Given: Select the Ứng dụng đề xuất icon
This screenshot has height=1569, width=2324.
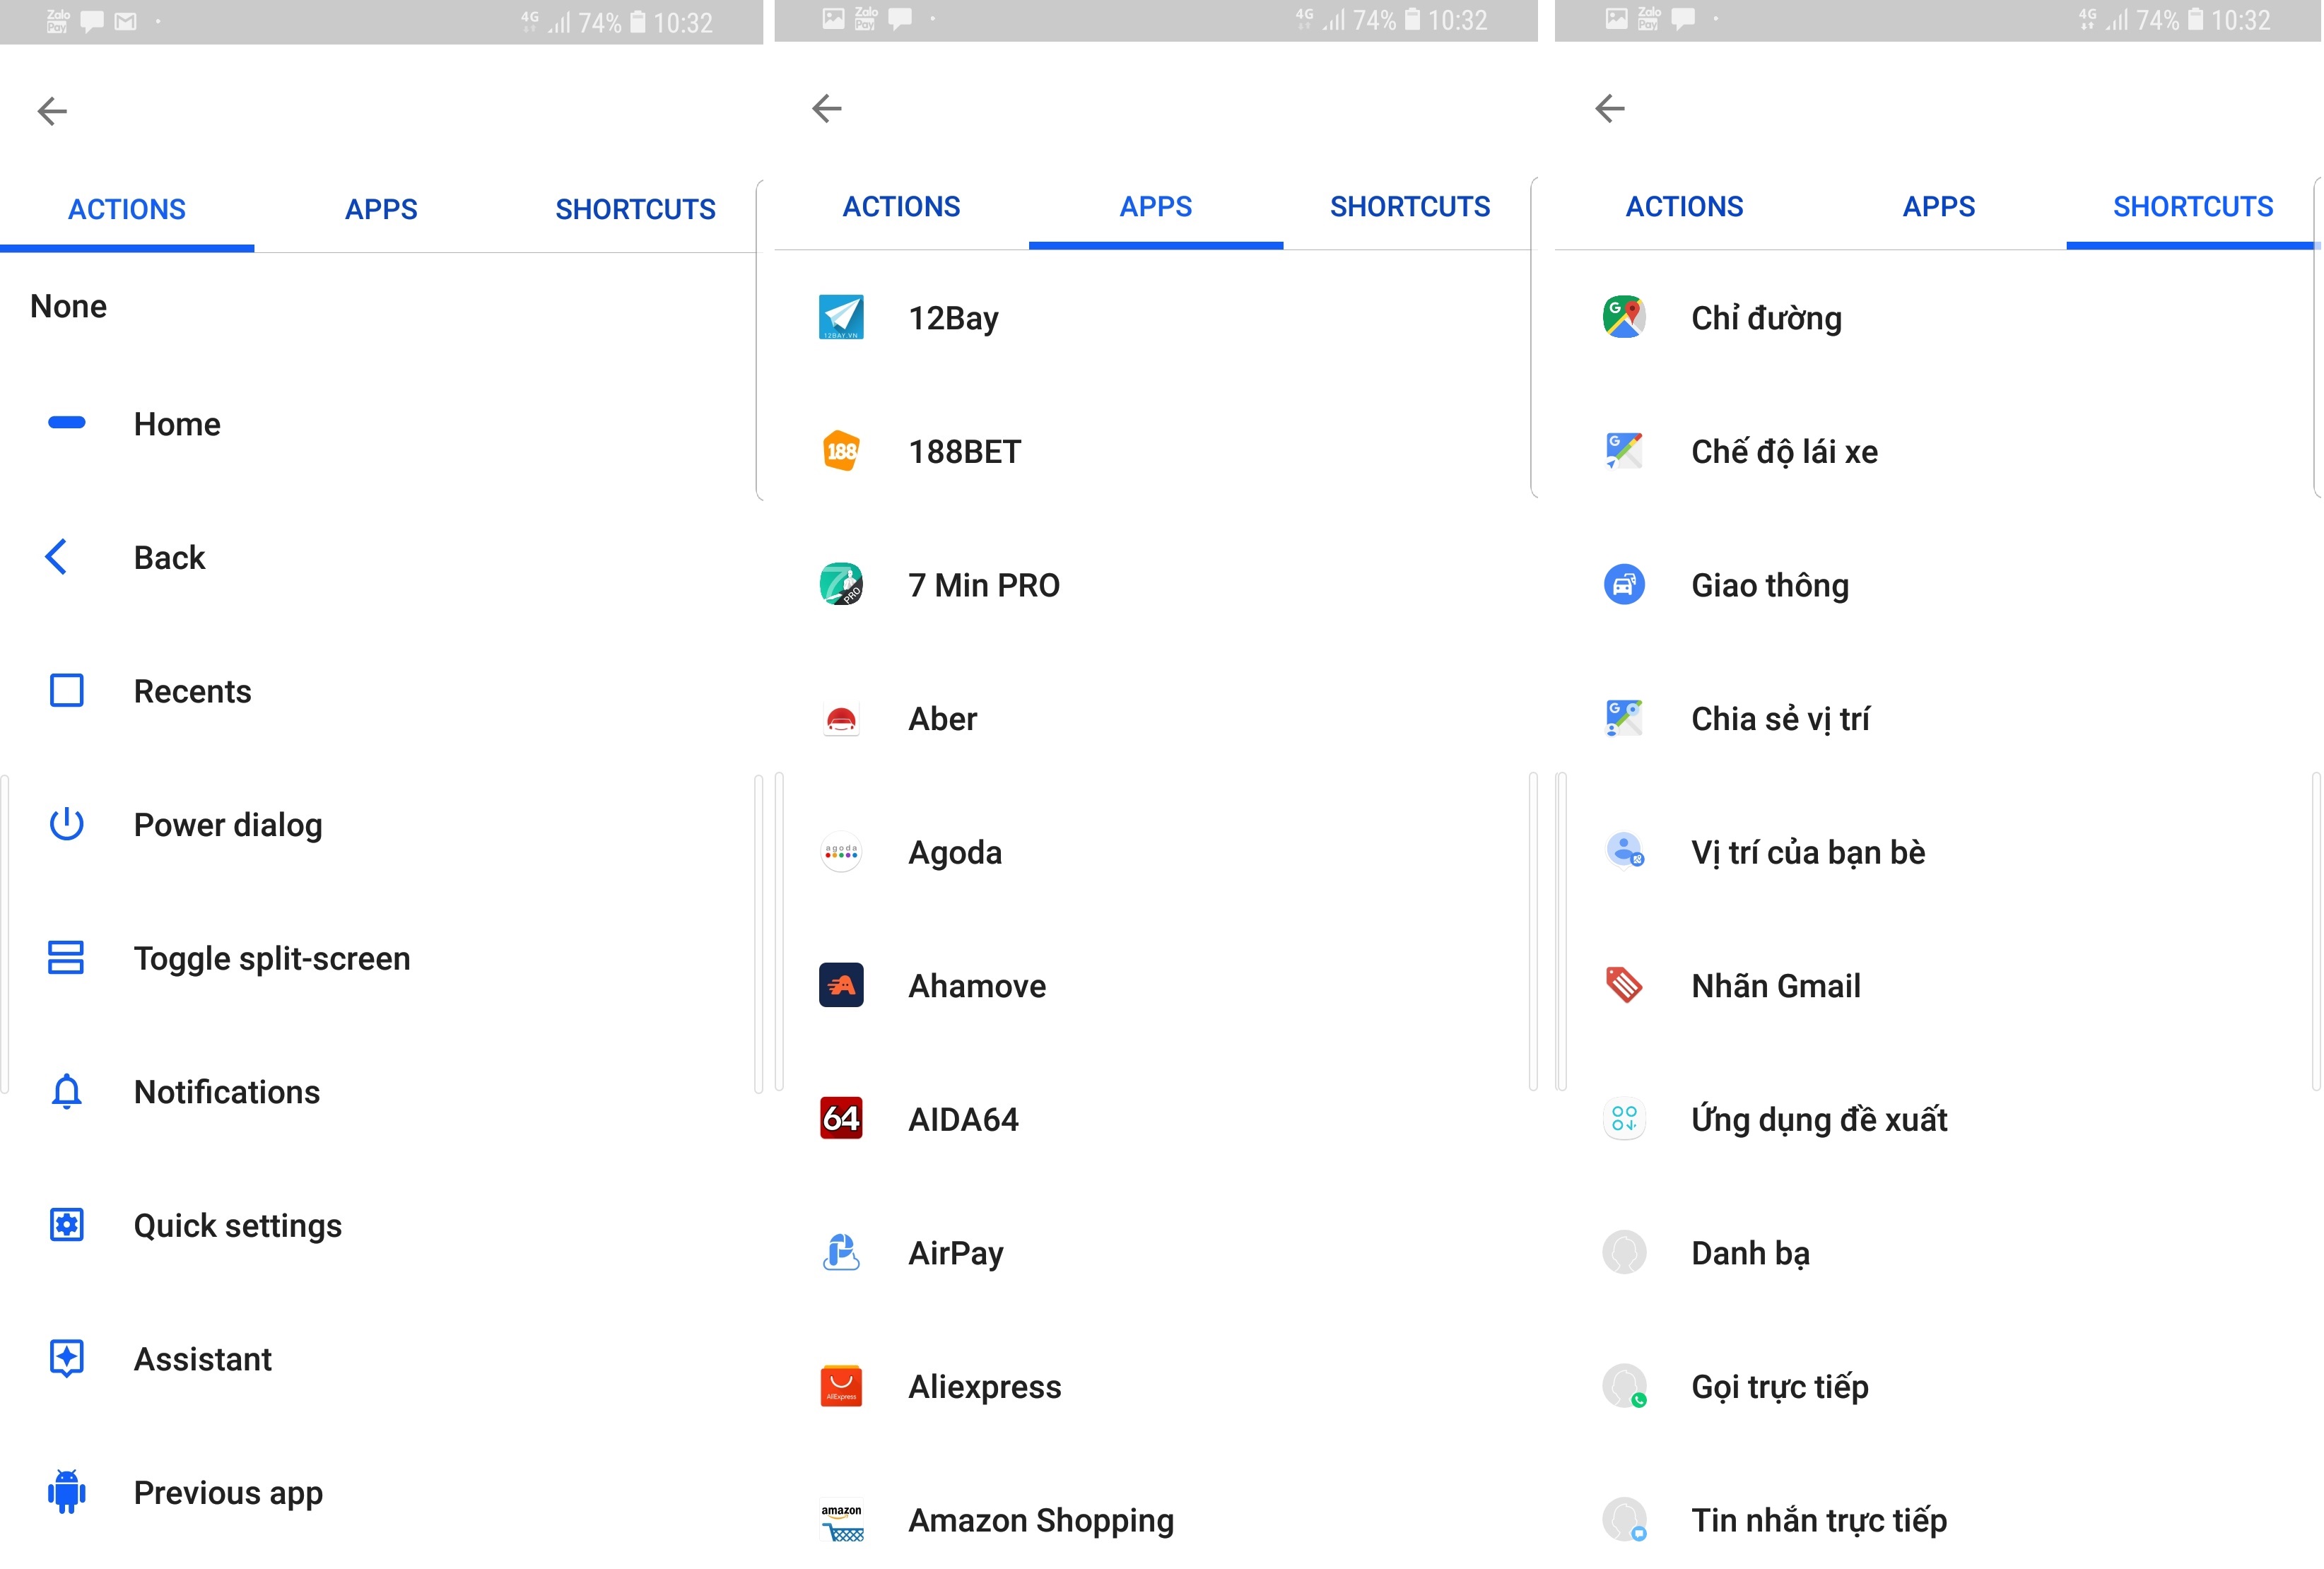Looking at the screenshot, I should click(1624, 1118).
